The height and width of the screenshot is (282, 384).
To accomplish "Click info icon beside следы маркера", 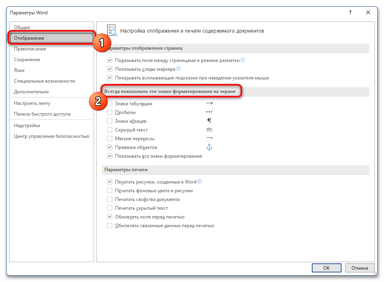I will [x=178, y=69].
